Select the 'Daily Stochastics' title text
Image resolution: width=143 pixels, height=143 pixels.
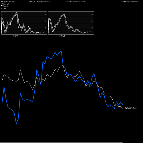click(8, 2)
